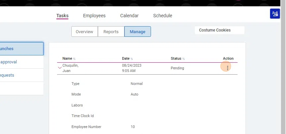Open the Calendar tab
The height and width of the screenshot is (134, 286).
129,16
